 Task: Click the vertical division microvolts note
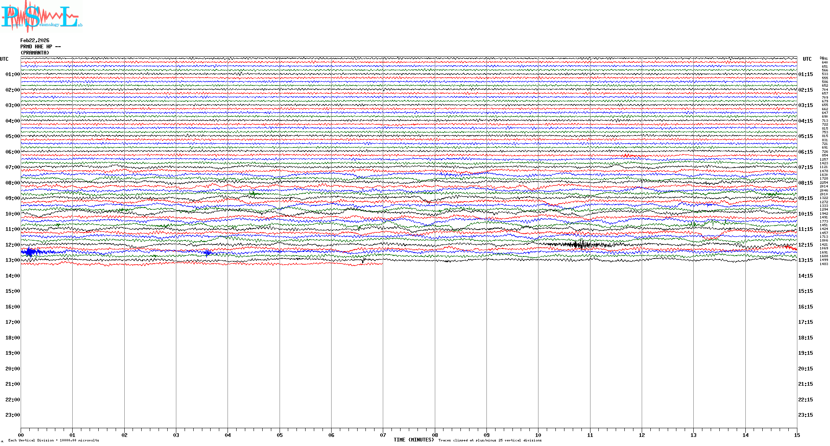(54, 440)
